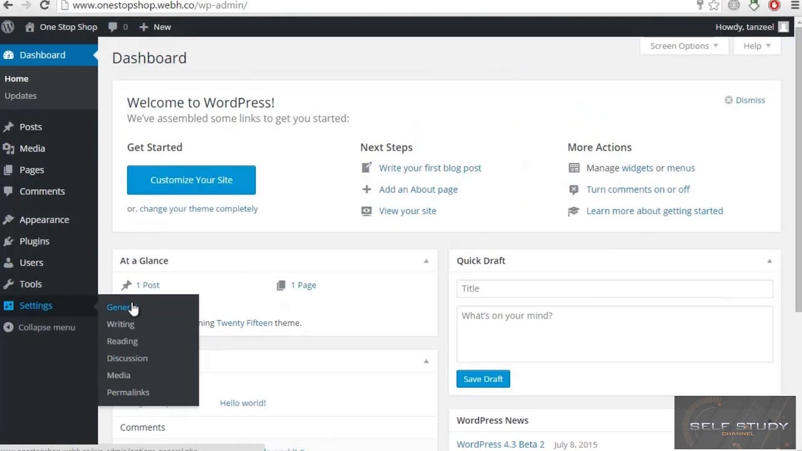Viewport: 802px width, 451px height.
Task: Click the Dismiss link
Action: pos(750,100)
